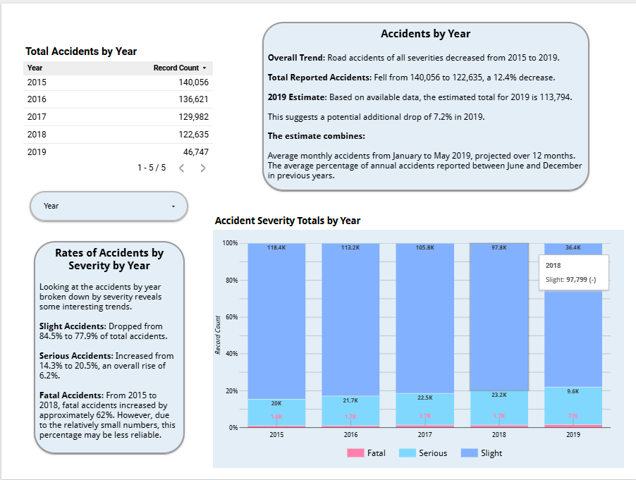Viewport: 636px width, 480px height.
Task: Click the next page arrow under the table
Action: click(x=203, y=168)
